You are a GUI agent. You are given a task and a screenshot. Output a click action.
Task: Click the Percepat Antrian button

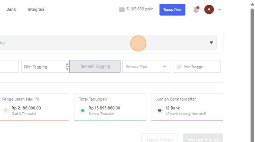tap(203, 138)
